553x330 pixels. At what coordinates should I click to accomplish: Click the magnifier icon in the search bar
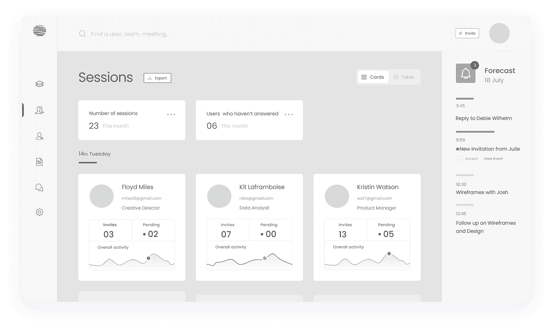click(x=82, y=33)
